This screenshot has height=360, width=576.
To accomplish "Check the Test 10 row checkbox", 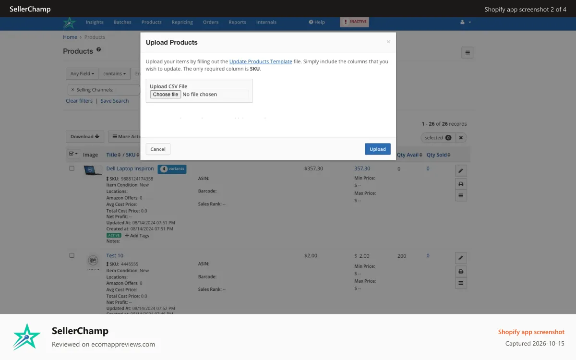I will coord(72,256).
